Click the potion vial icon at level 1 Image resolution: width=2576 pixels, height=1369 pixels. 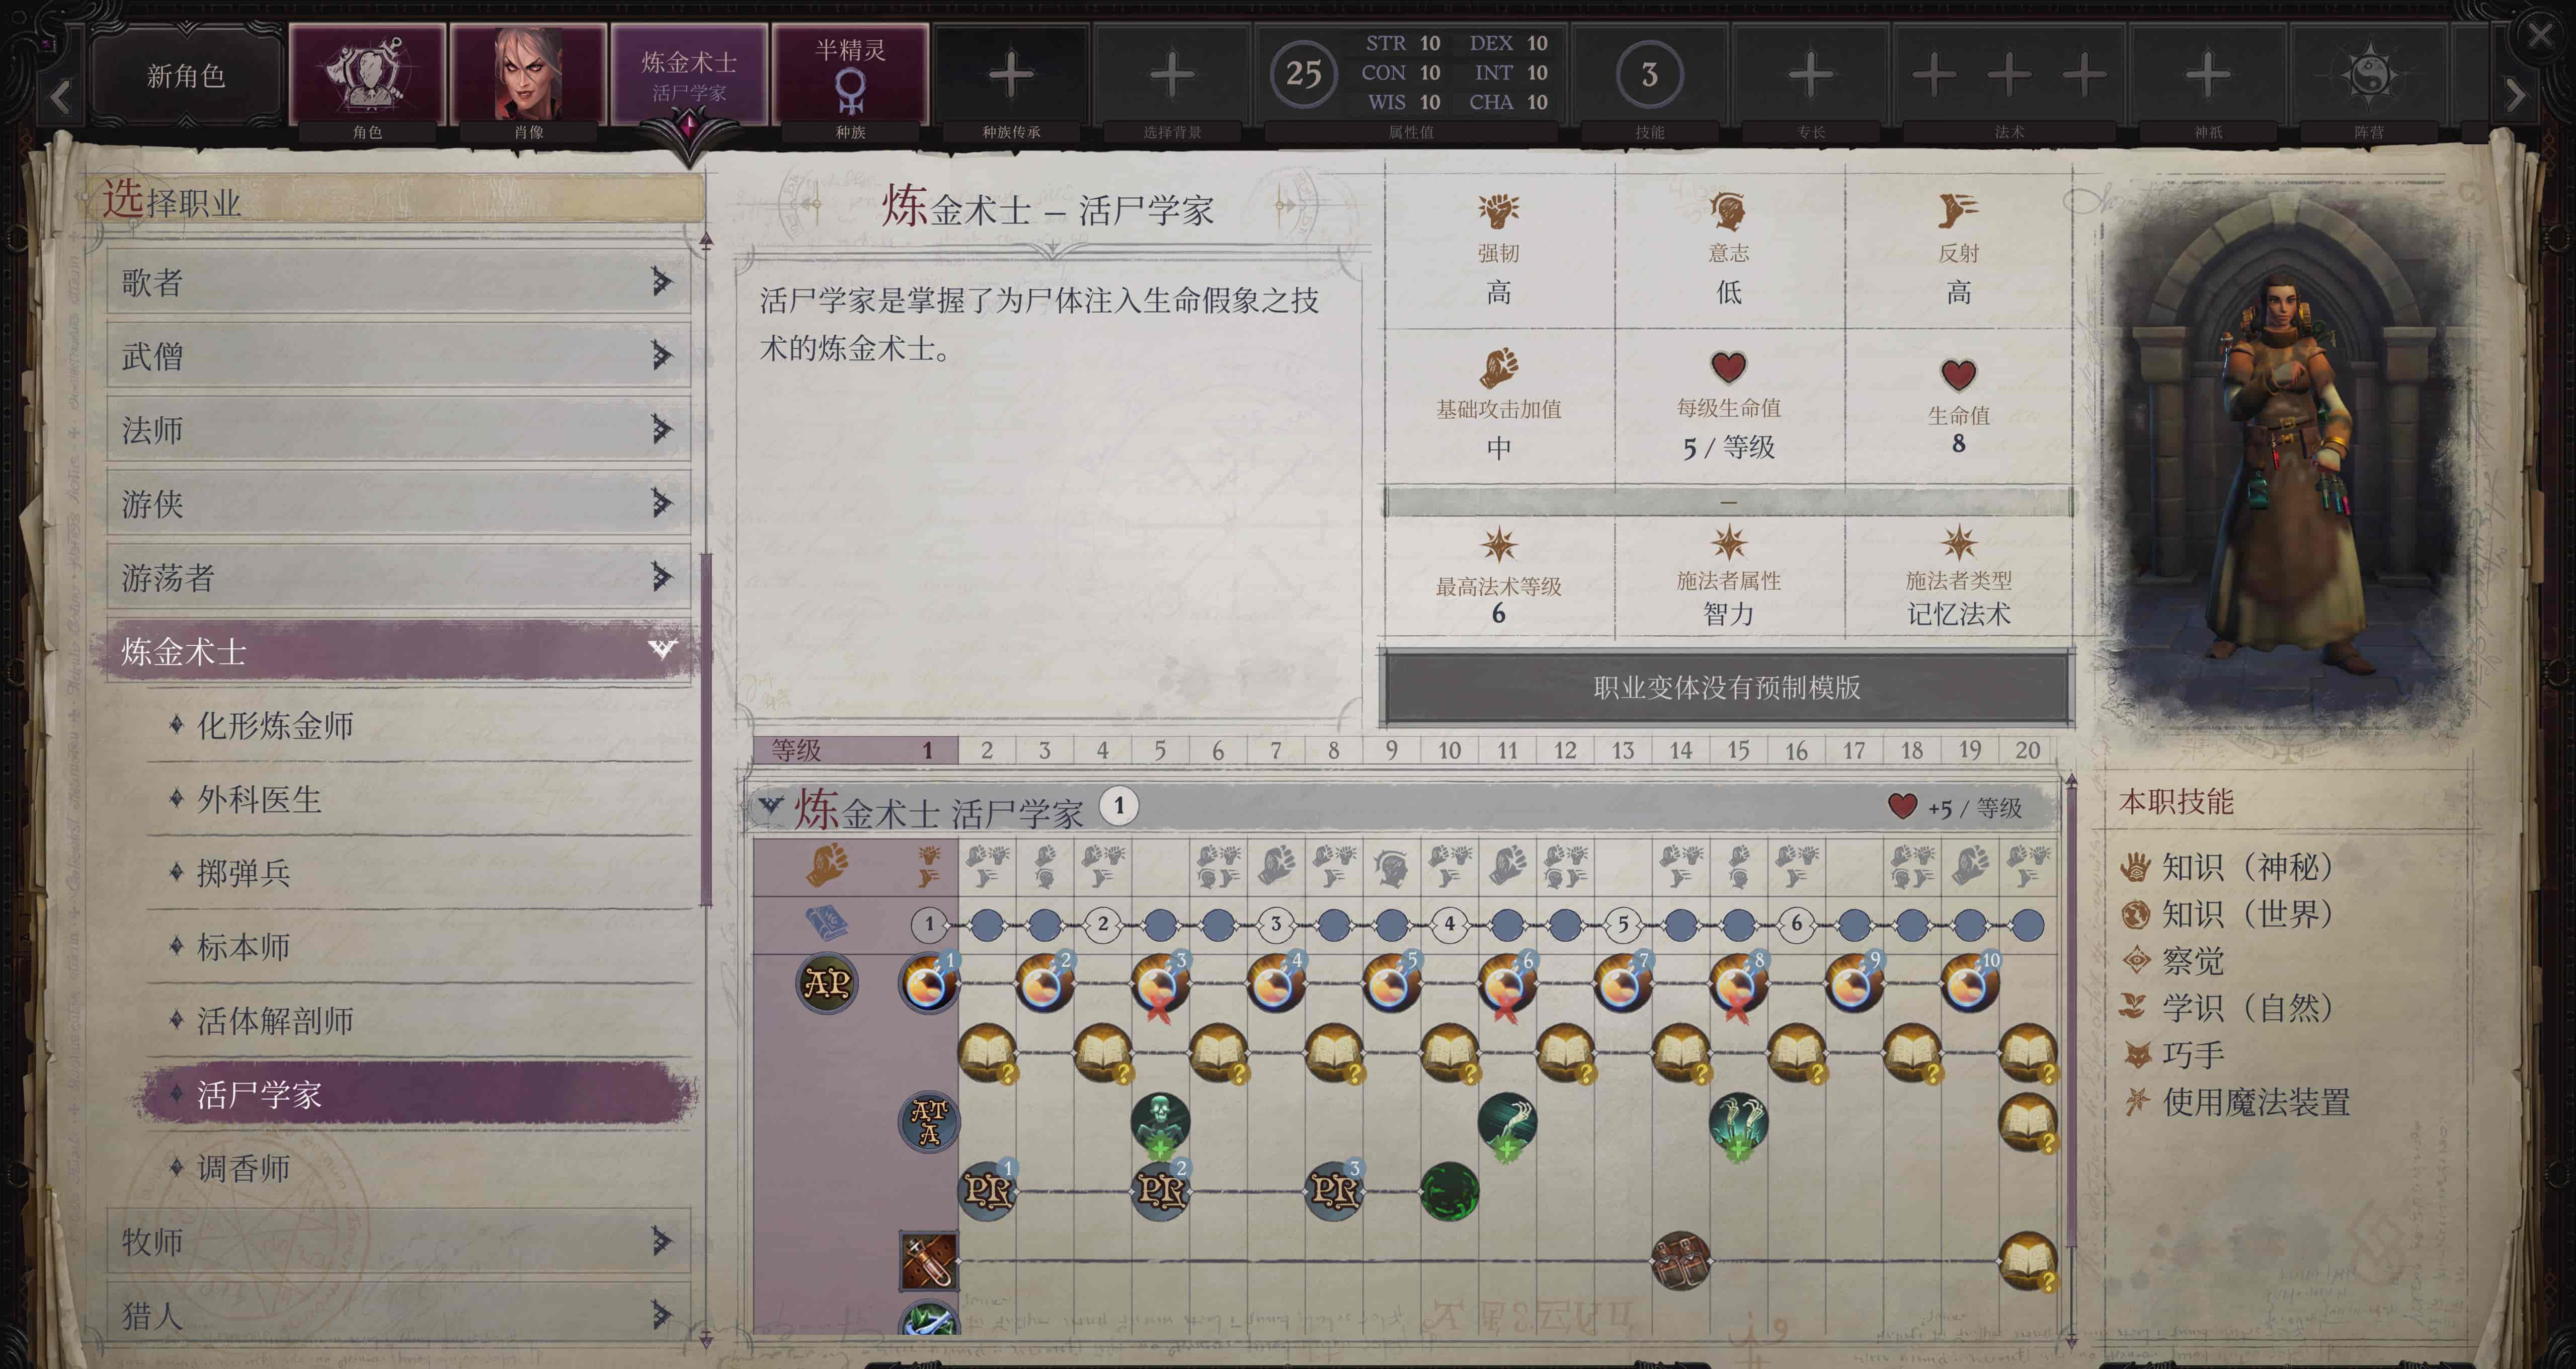tap(929, 1261)
